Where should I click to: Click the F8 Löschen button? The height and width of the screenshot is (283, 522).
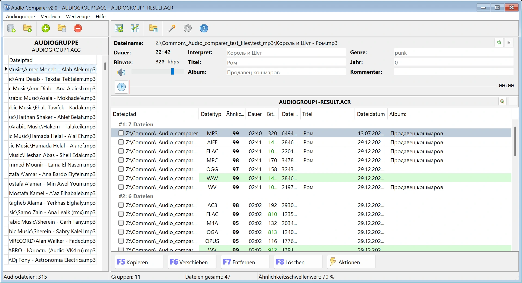[x=298, y=262]
